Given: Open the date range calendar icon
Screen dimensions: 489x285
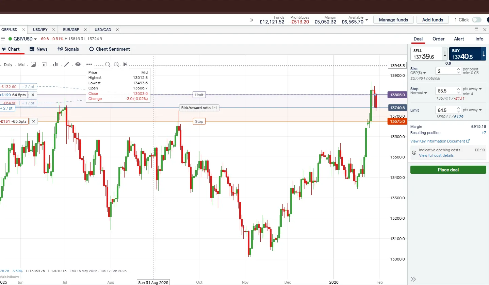Looking at the screenshot, I should pos(33,64).
